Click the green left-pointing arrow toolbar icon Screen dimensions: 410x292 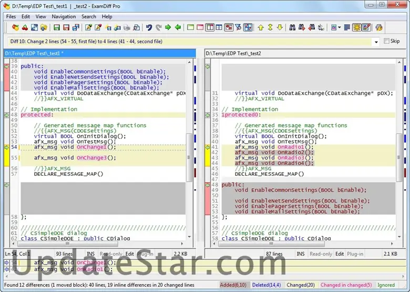click(178, 27)
